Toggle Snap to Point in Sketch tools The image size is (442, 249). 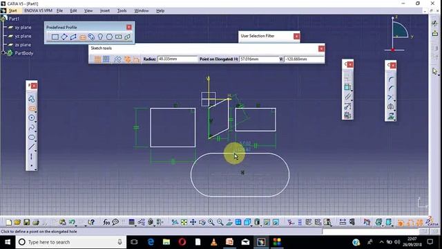pos(106,59)
